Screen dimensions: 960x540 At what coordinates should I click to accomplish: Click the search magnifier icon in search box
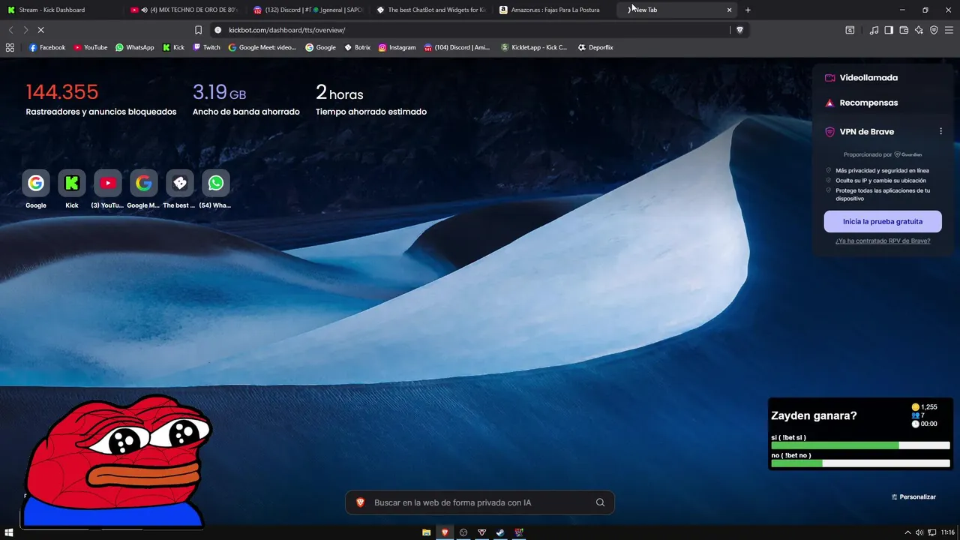[600, 502]
